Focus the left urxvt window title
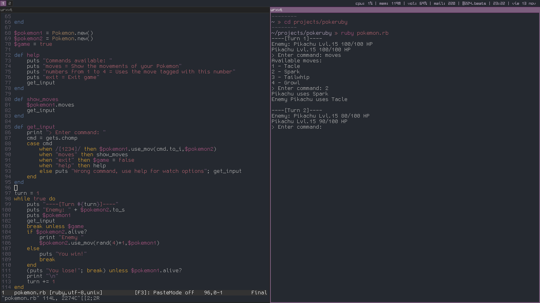The height and width of the screenshot is (303, 540). (x=6, y=9)
